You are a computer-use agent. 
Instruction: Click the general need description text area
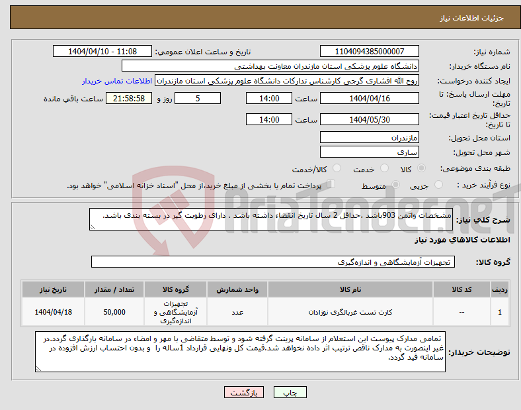[271, 219]
